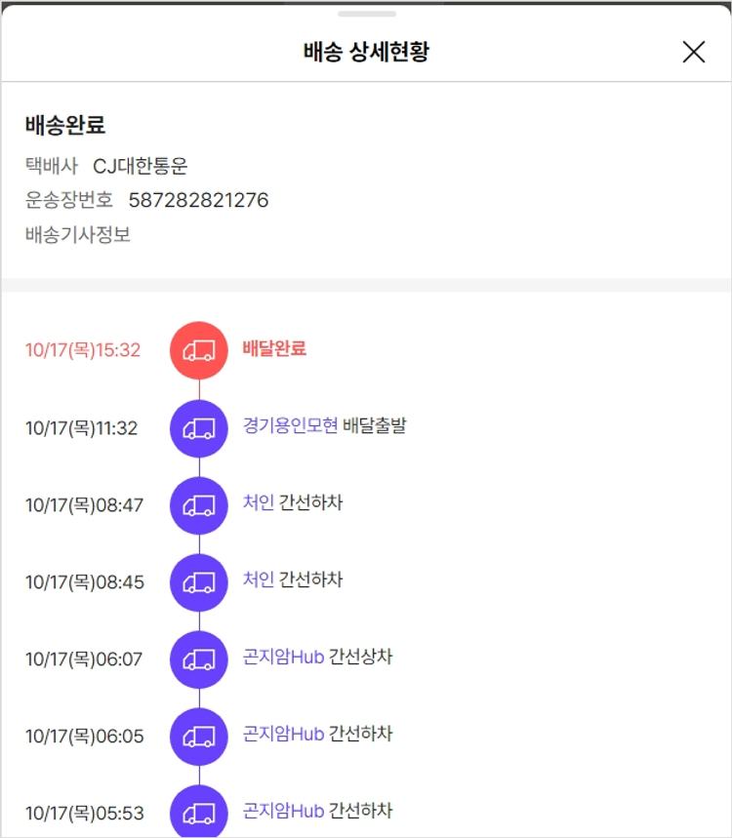Screen dimensions: 732x838
Task: Open the 곤지암Hub link at 05:53
Action: 283,811
